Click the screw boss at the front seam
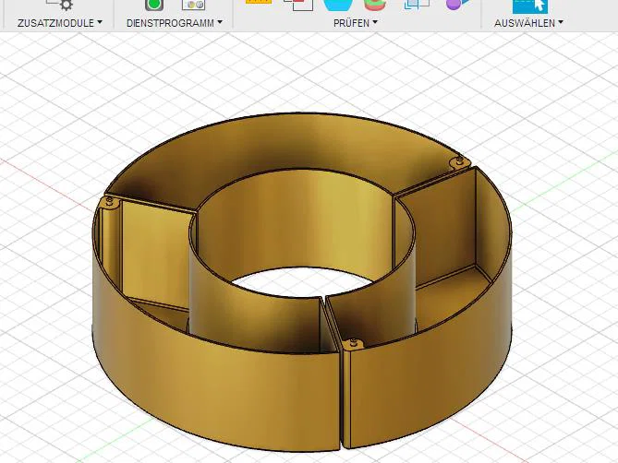This screenshot has width=618, height=463. coord(354,344)
